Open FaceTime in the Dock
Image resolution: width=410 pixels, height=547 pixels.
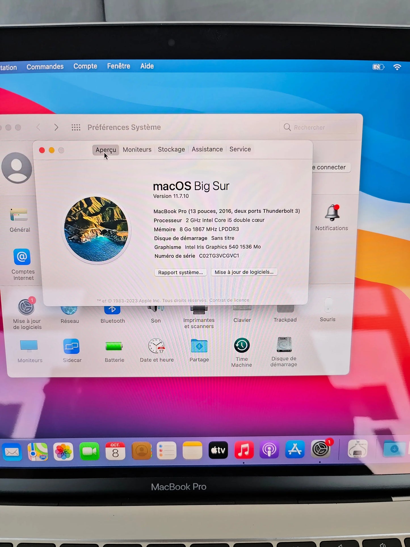pyautogui.click(x=89, y=451)
